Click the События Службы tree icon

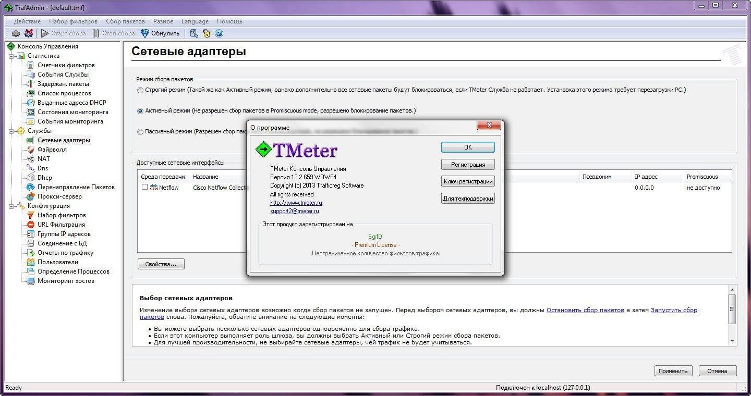point(31,75)
